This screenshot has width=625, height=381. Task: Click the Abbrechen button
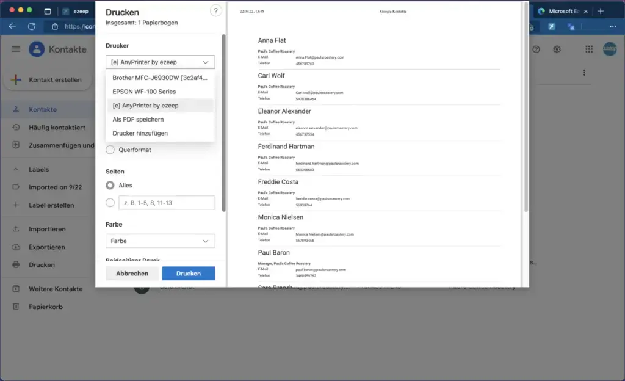click(131, 273)
